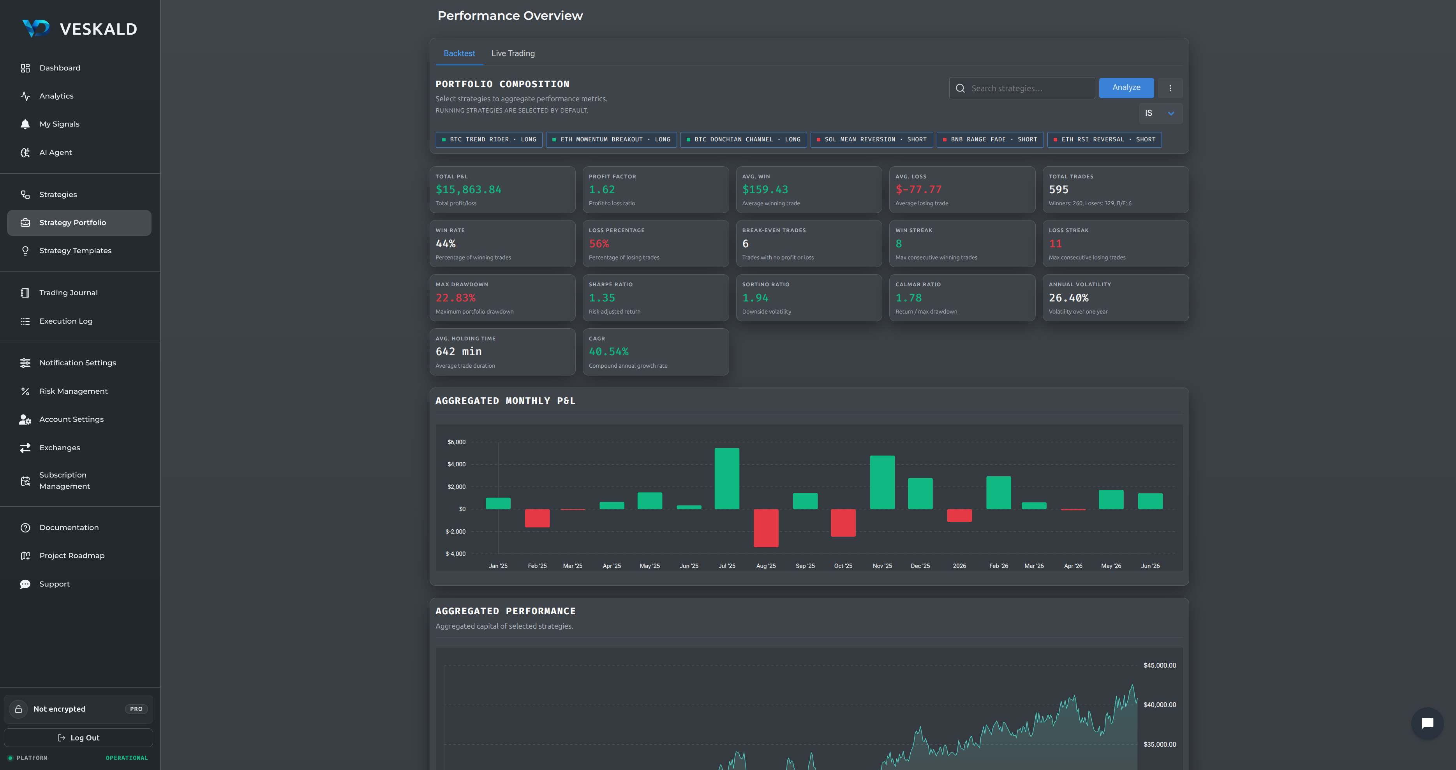Click the three-dot options menu icon
The width and height of the screenshot is (1456, 770).
click(x=1170, y=88)
